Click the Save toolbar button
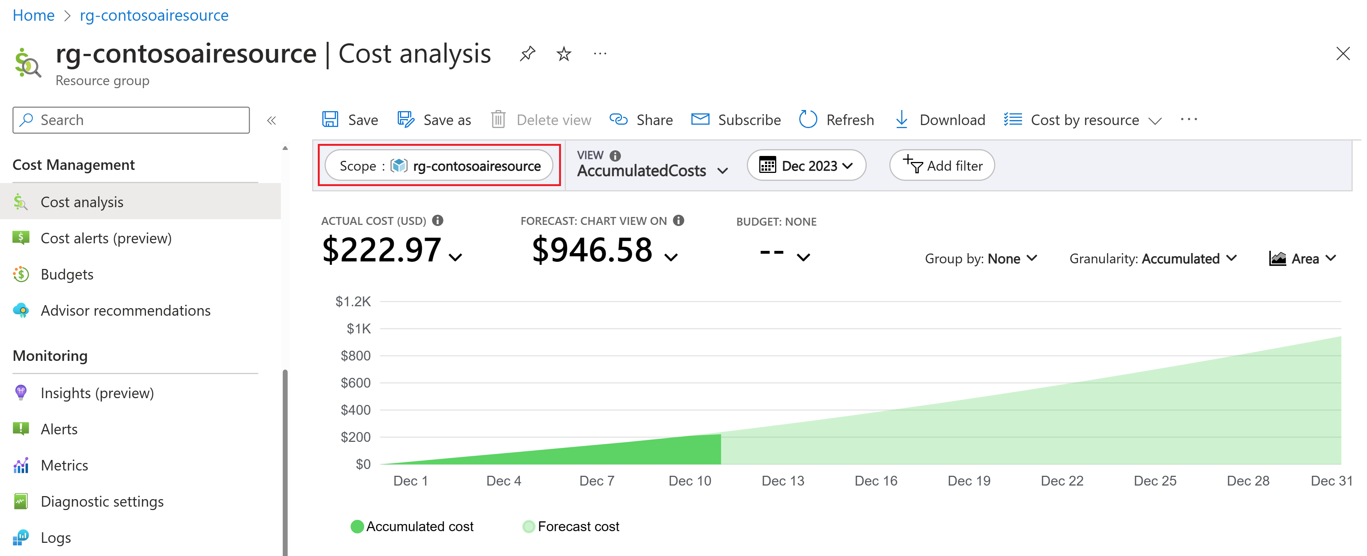 350,120
